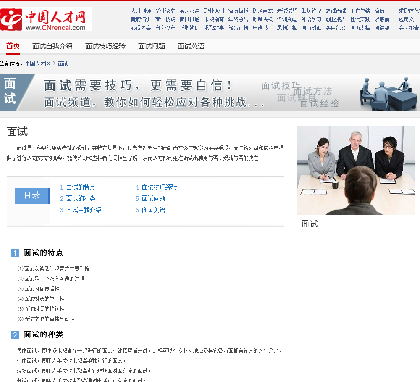Open the 毕业论文 header link

pos(165,11)
